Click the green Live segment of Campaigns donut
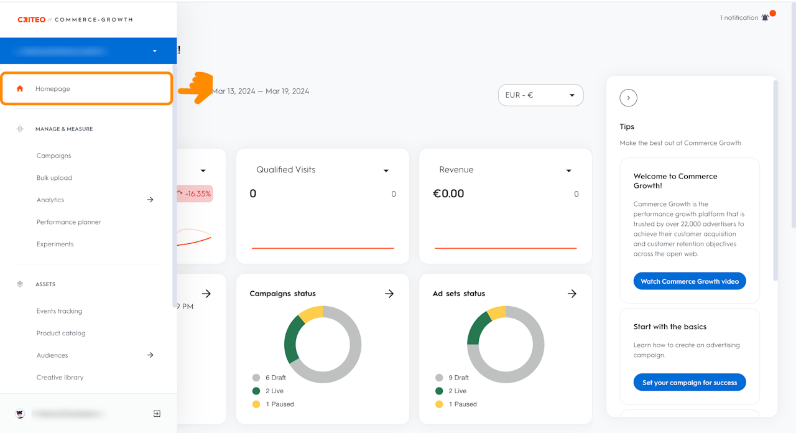 coord(291,339)
